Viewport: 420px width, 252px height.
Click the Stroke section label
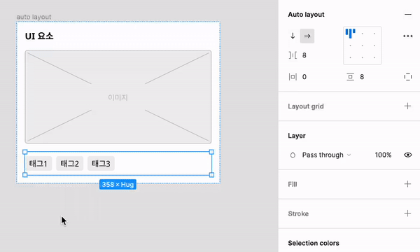tap(298, 213)
